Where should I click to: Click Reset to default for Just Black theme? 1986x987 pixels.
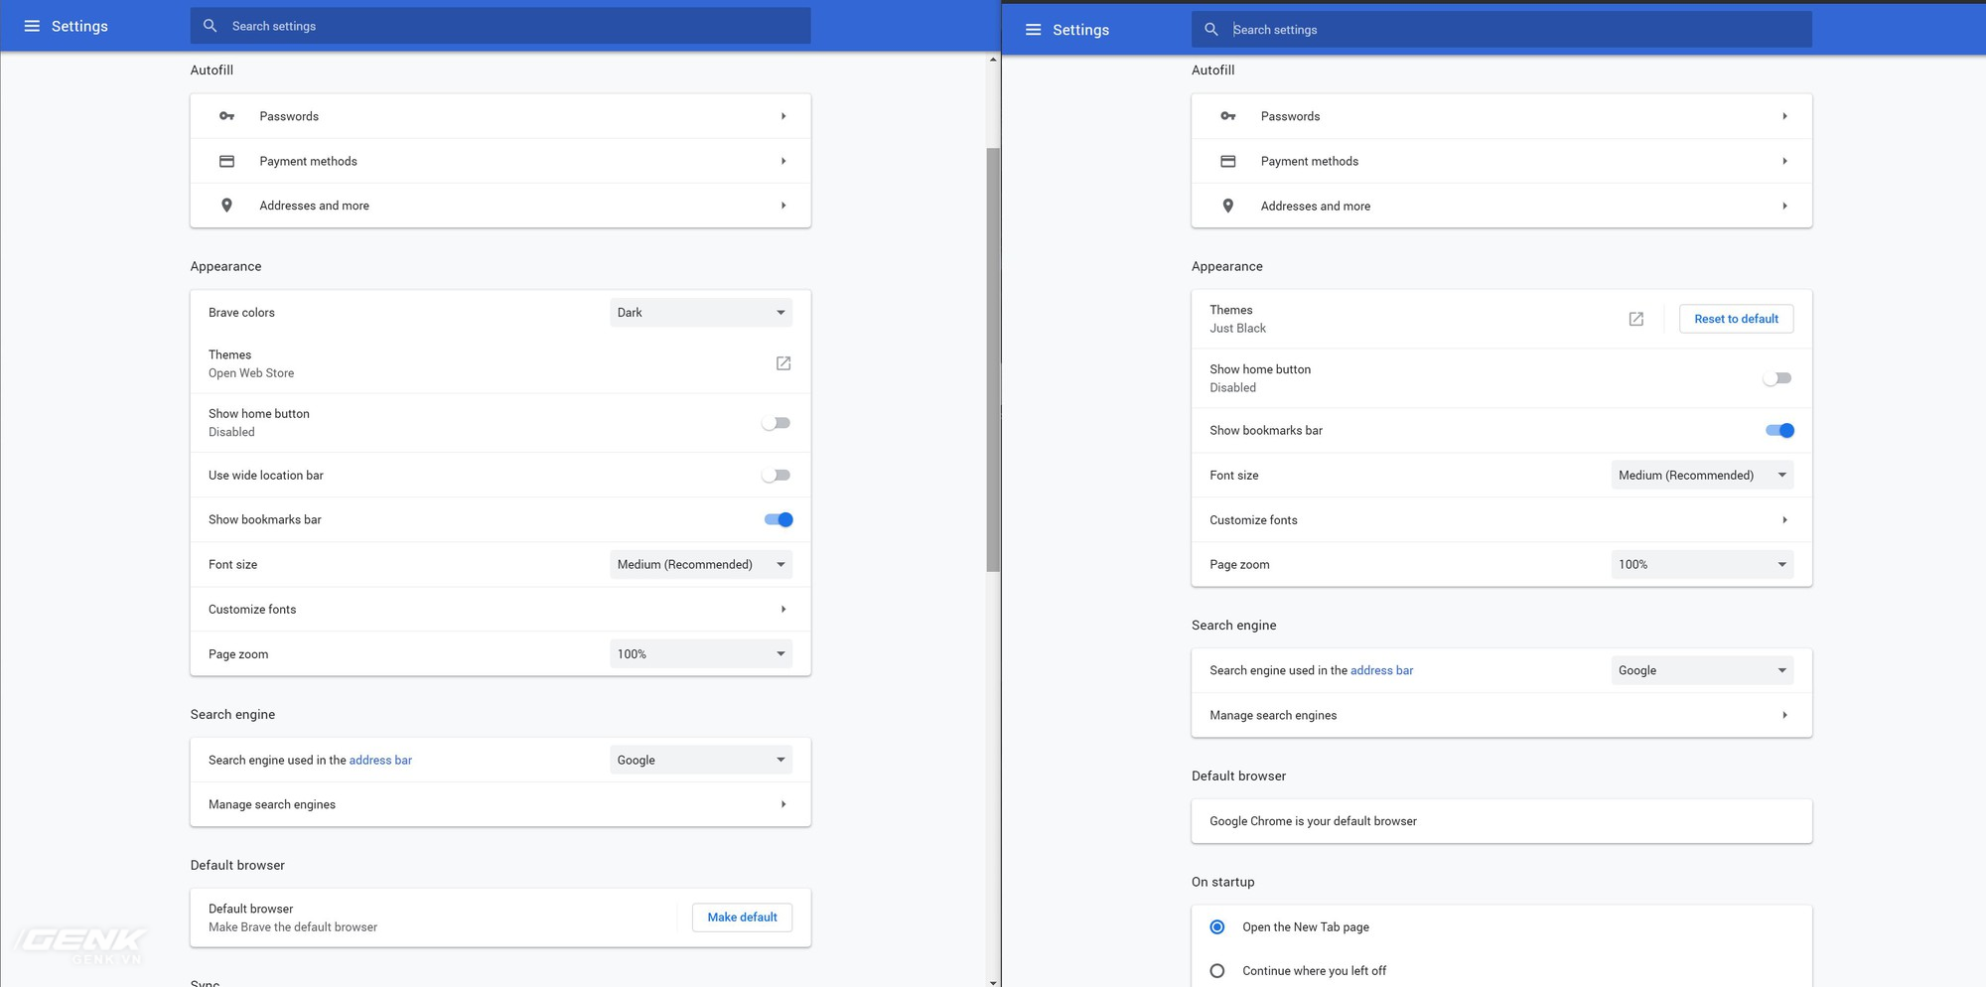point(1736,319)
